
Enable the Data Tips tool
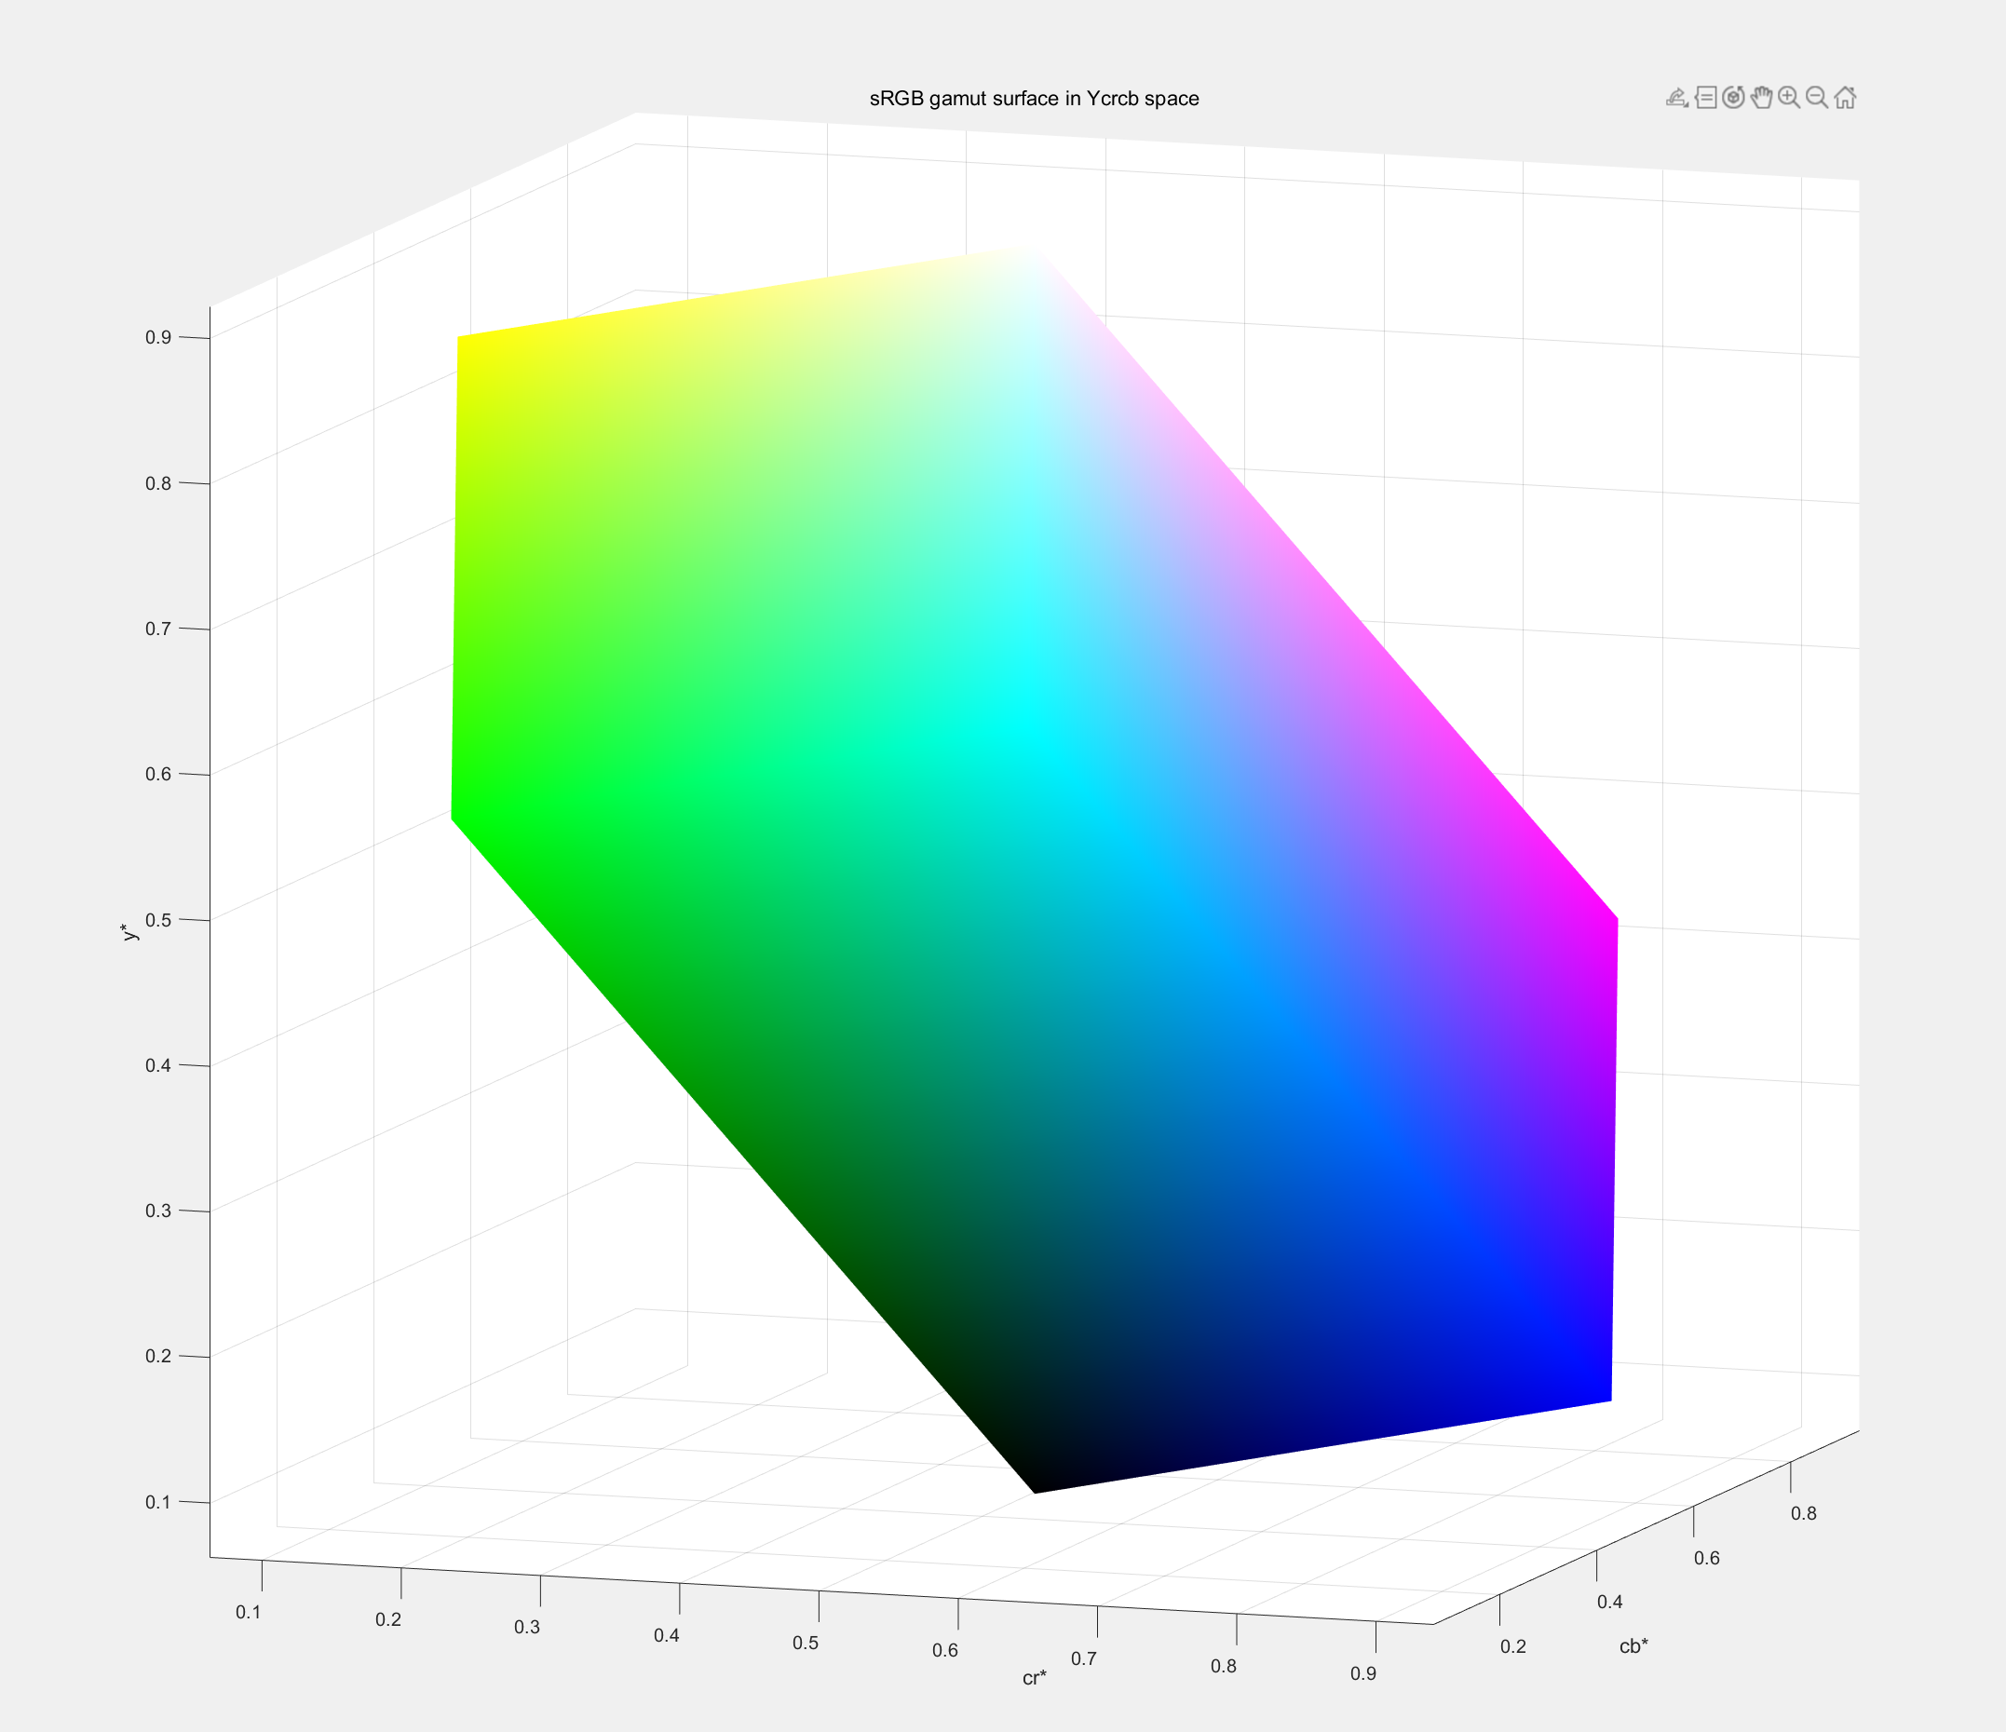coord(1706,98)
